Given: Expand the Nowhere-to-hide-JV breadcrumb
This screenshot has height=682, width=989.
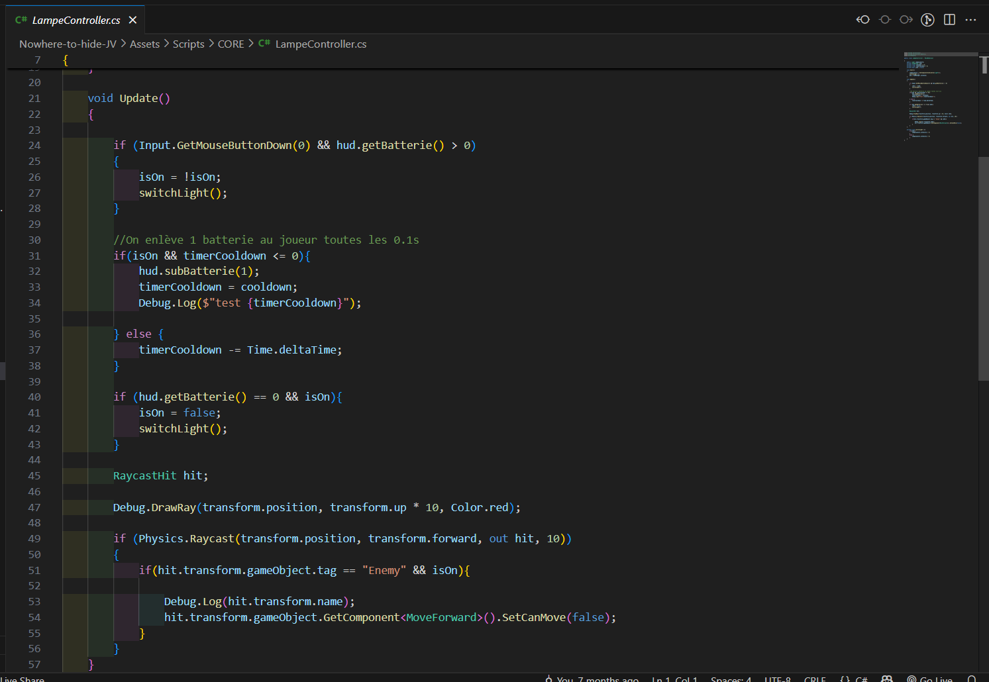Looking at the screenshot, I should (68, 44).
